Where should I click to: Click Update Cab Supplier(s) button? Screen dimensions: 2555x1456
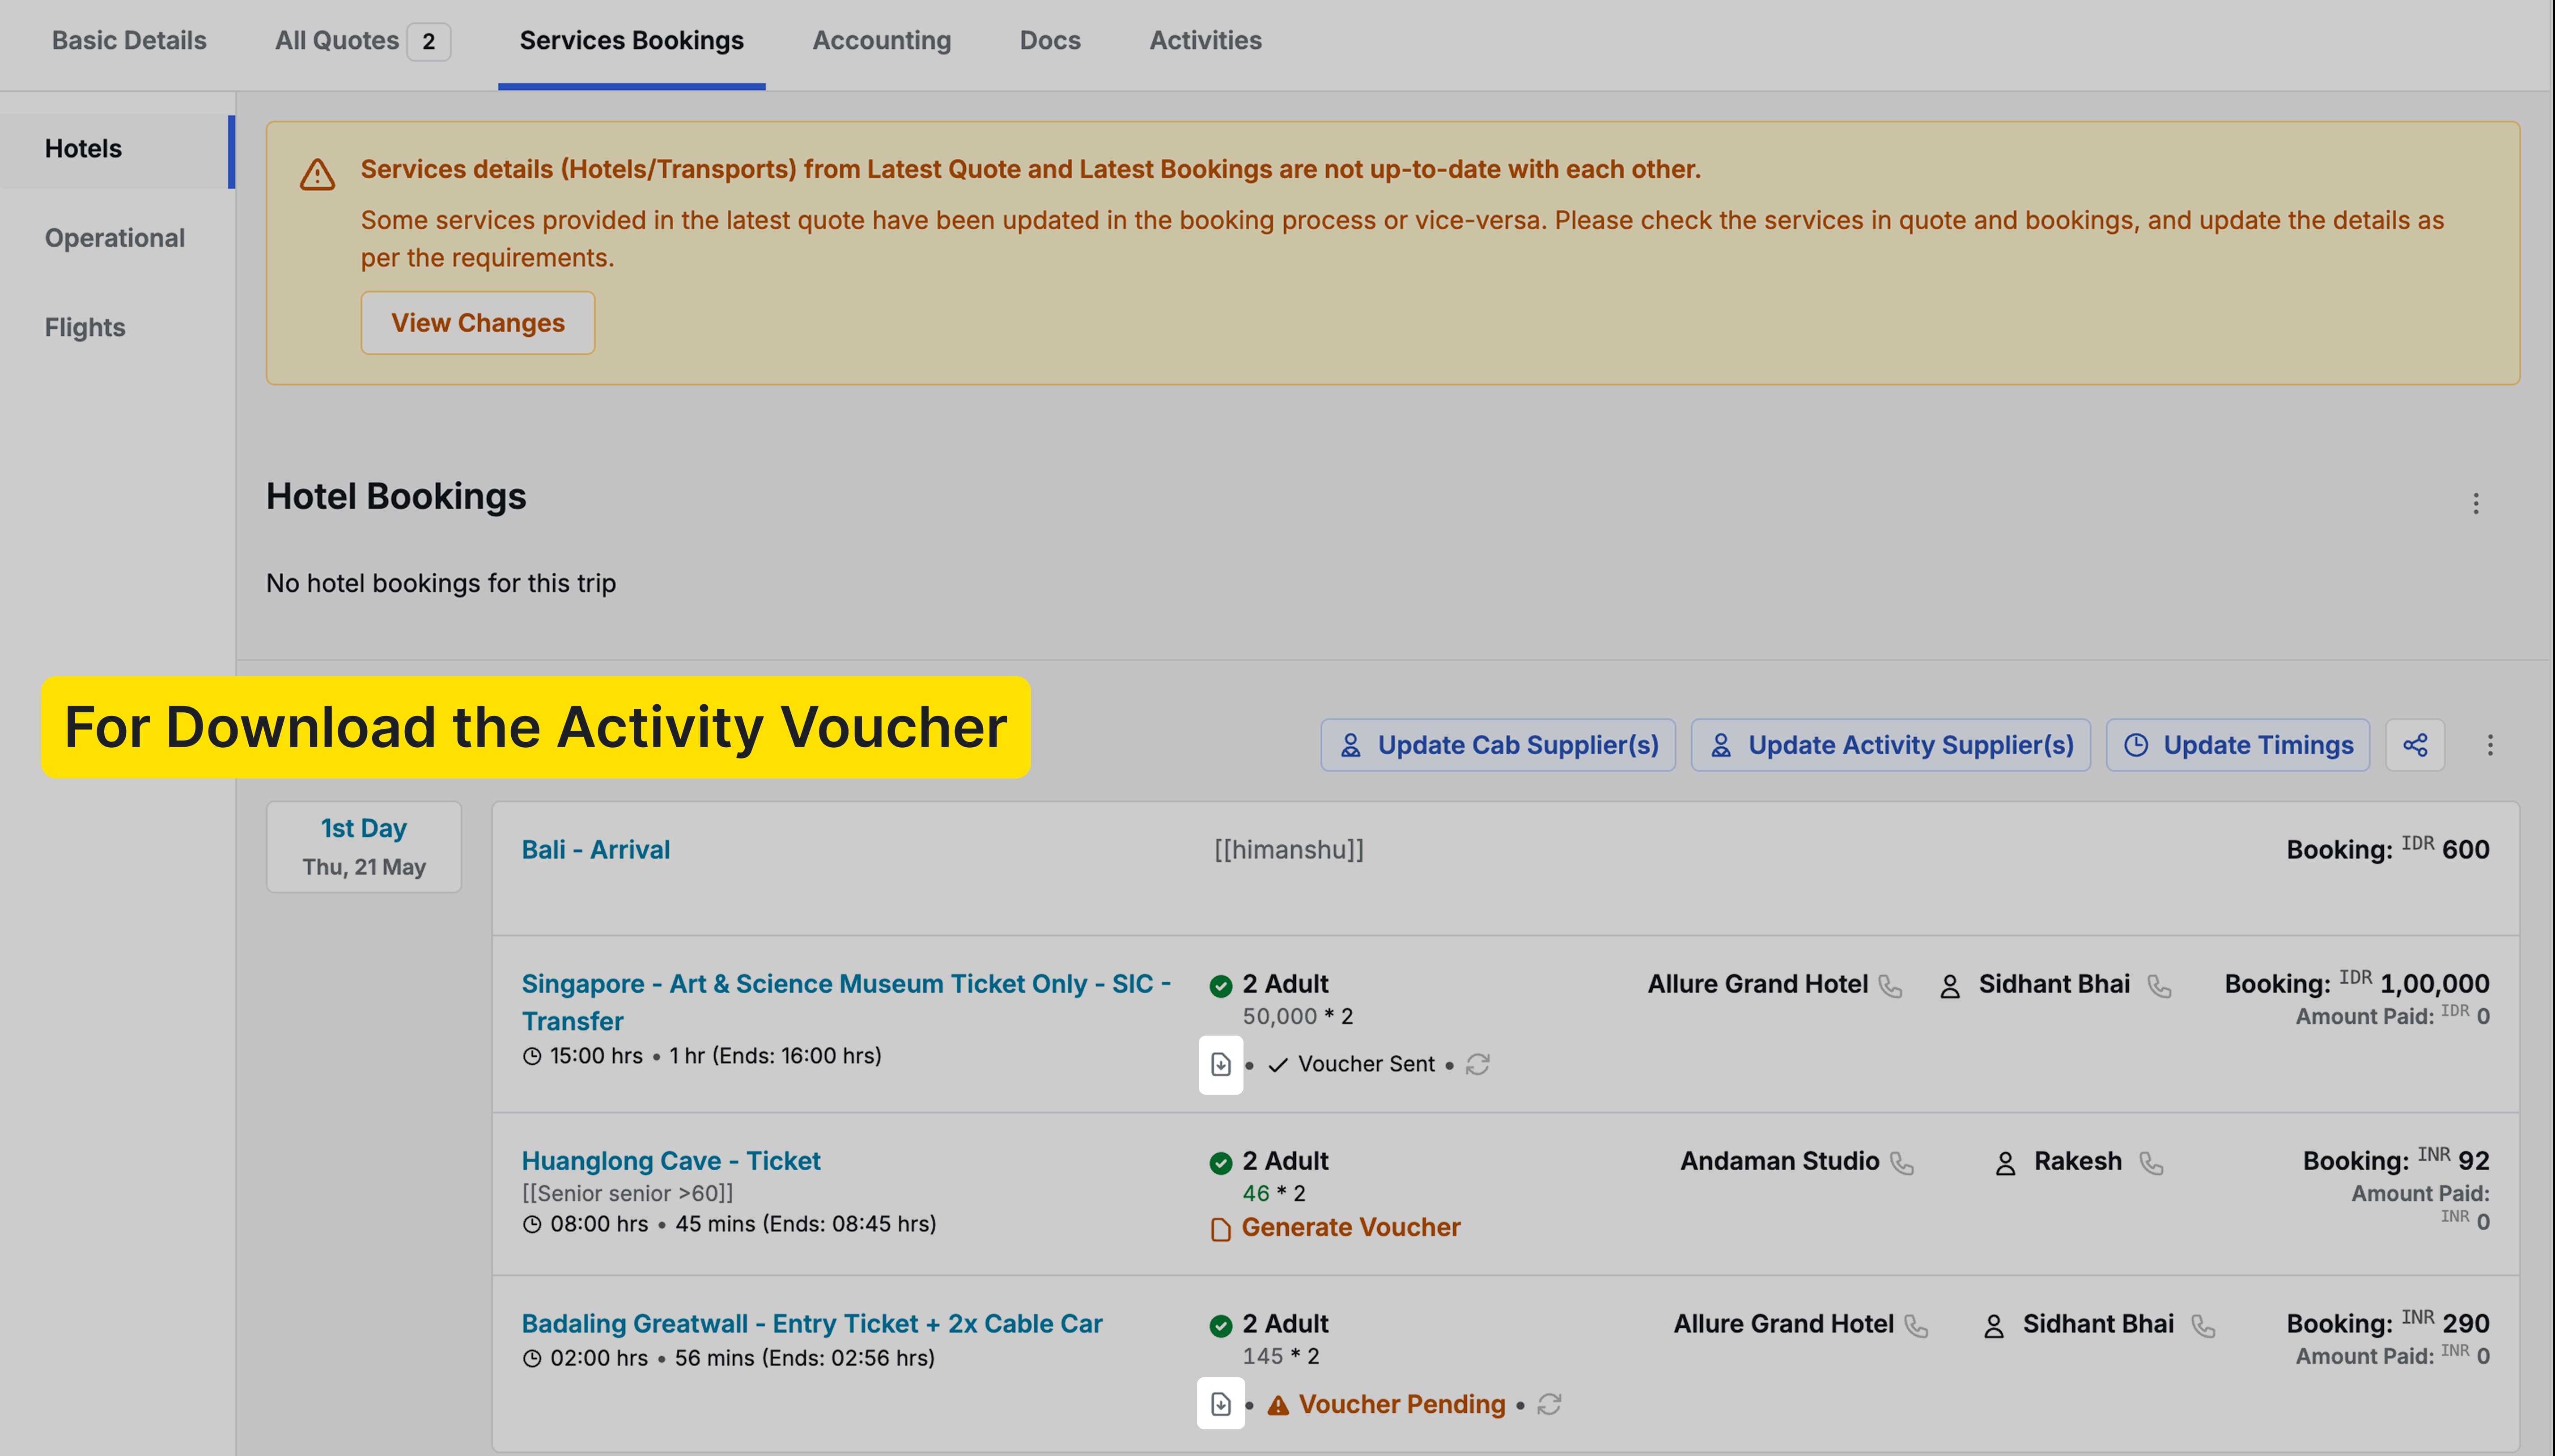click(x=1498, y=745)
